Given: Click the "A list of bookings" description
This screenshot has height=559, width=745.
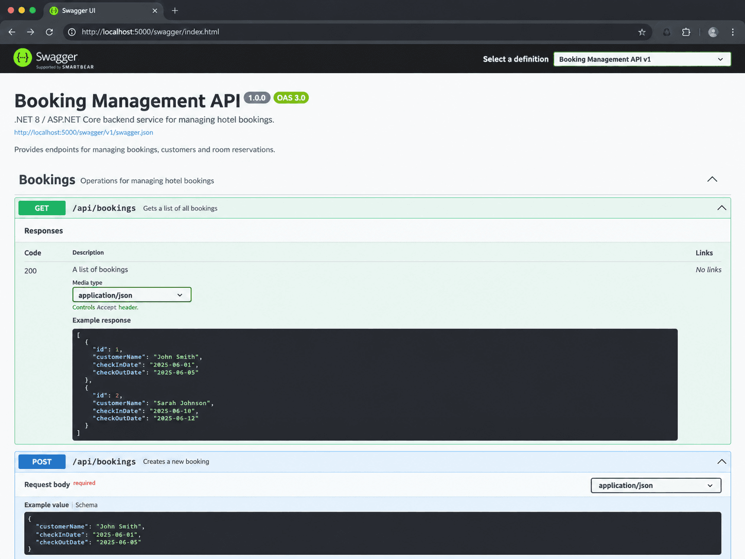Looking at the screenshot, I should tap(100, 270).
